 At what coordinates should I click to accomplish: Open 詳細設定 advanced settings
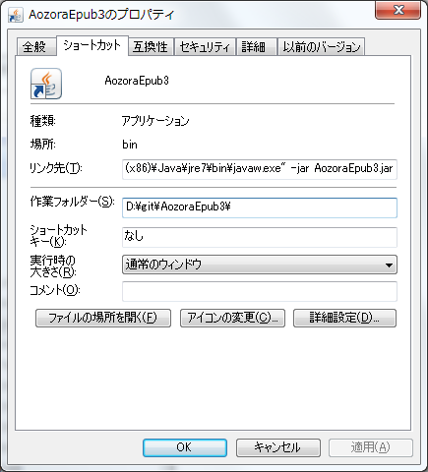(x=344, y=318)
